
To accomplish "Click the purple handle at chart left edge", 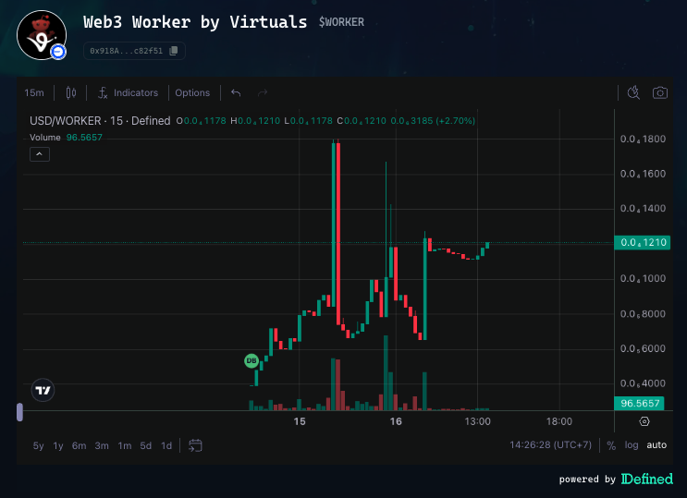I will [19, 412].
